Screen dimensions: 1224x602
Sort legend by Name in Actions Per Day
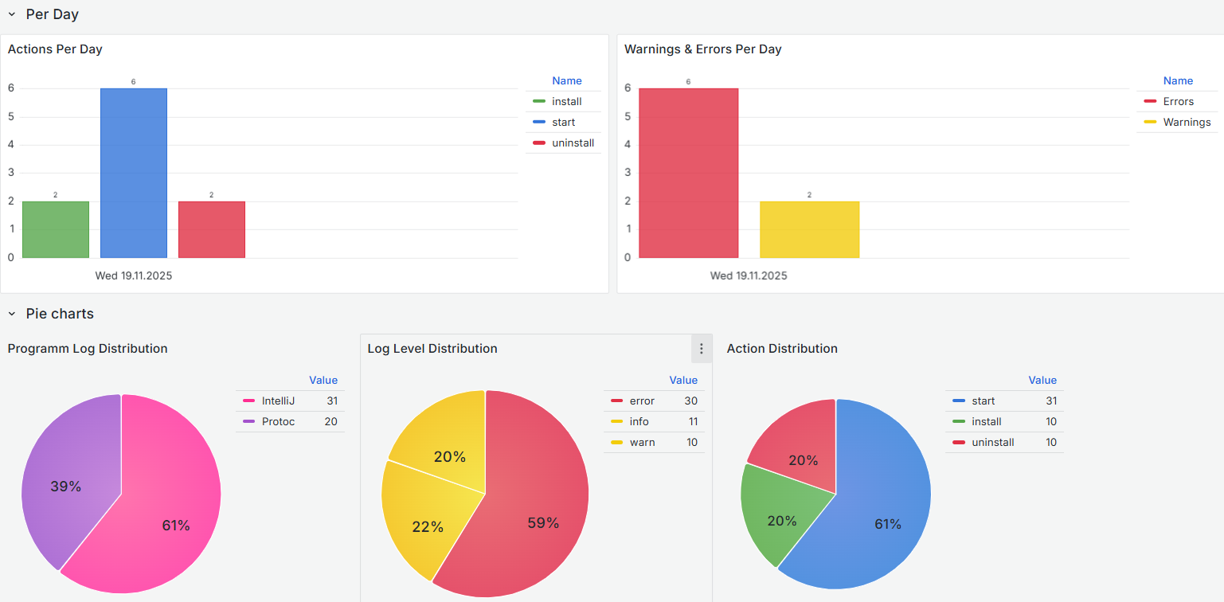click(567, 80)
